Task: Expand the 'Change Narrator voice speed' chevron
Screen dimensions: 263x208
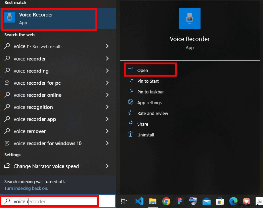Action: 107,166
